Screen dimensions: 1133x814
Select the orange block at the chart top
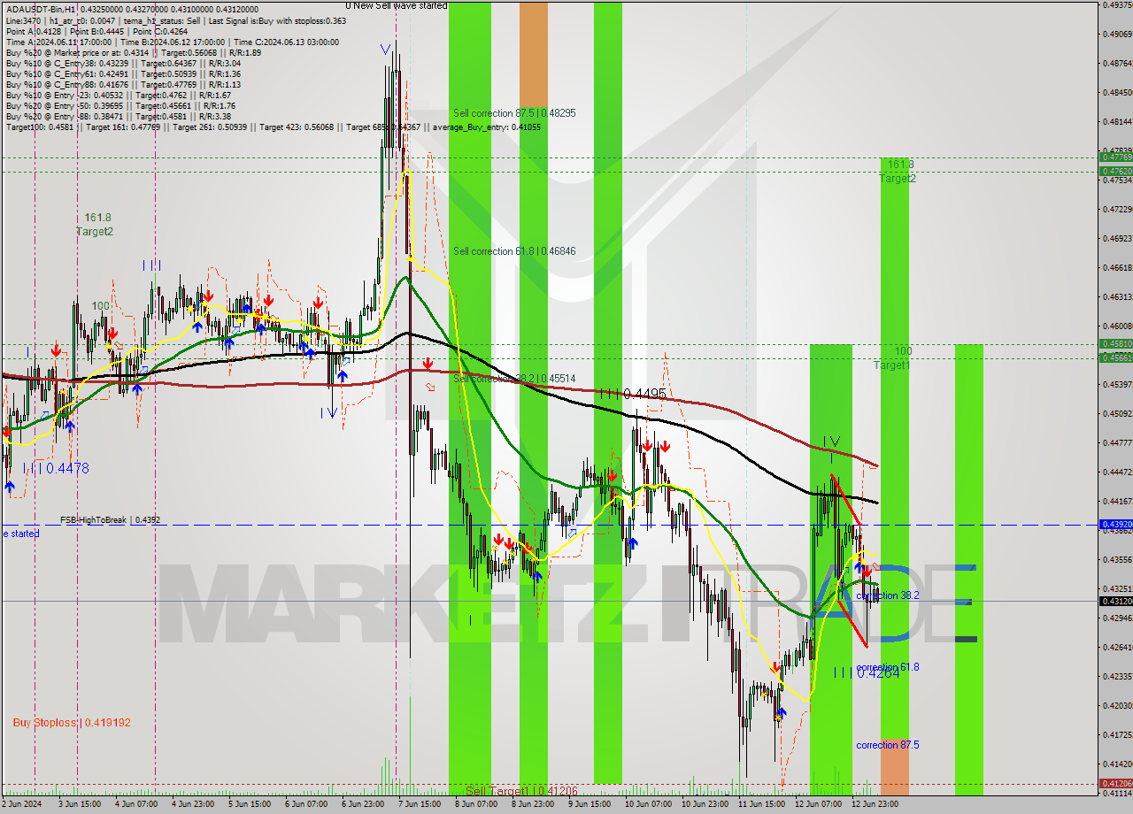(533, 56)
